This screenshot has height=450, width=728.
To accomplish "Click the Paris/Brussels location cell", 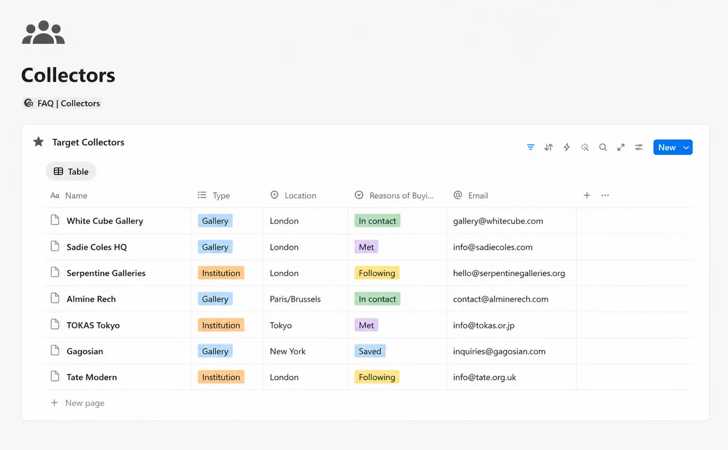I will coord(295,299).
